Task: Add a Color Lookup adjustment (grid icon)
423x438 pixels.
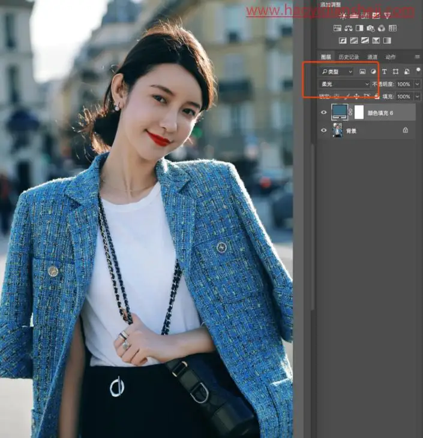Action: click(x=393, y=28)
